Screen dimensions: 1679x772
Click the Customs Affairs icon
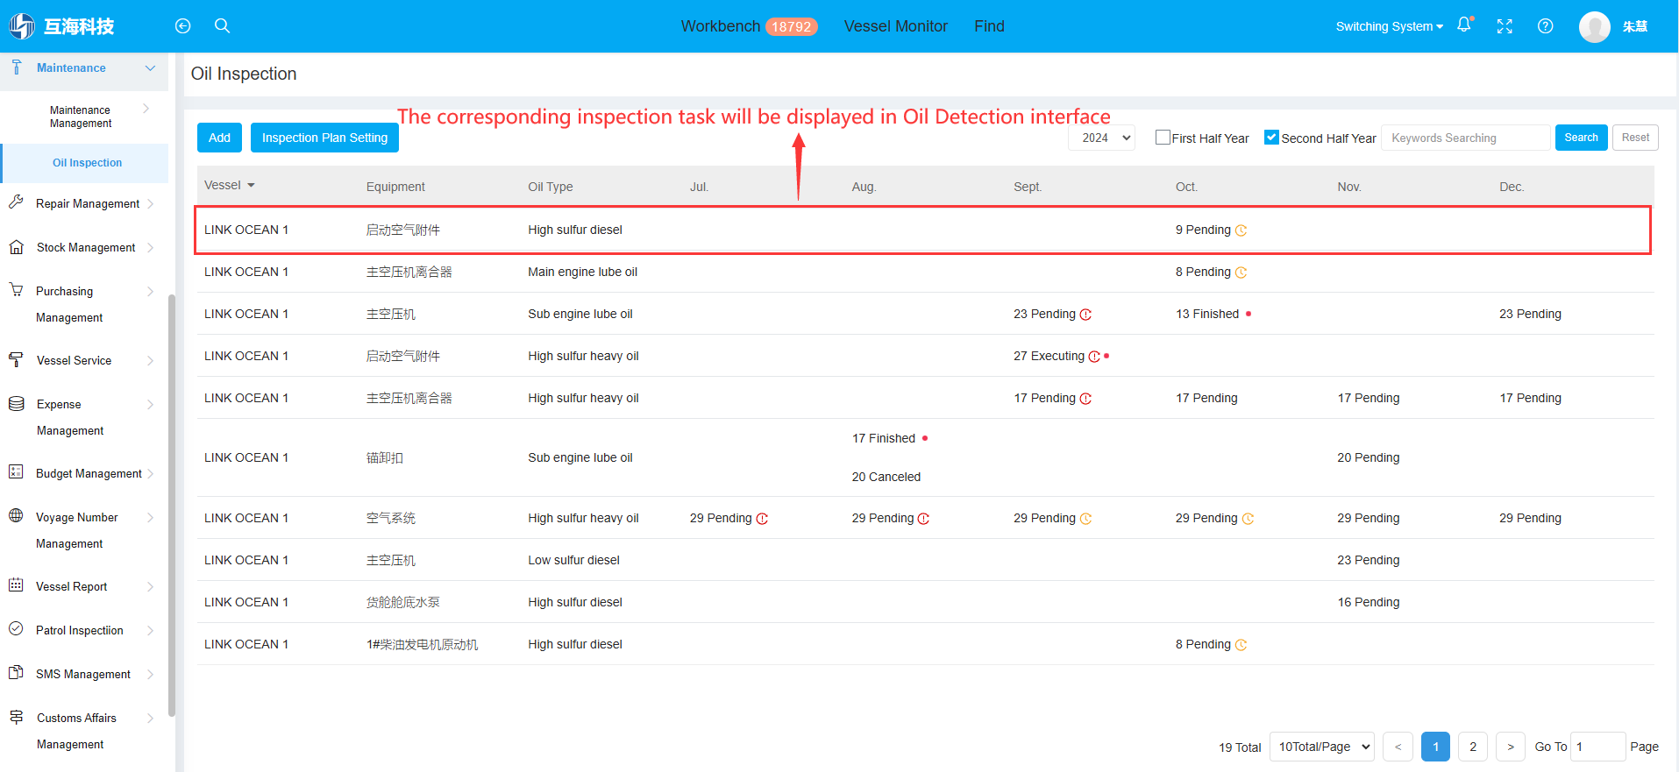point(16,717)
